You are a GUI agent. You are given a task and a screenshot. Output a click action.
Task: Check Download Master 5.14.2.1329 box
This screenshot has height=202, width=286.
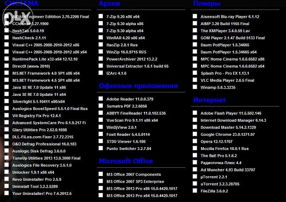(195, 127)
